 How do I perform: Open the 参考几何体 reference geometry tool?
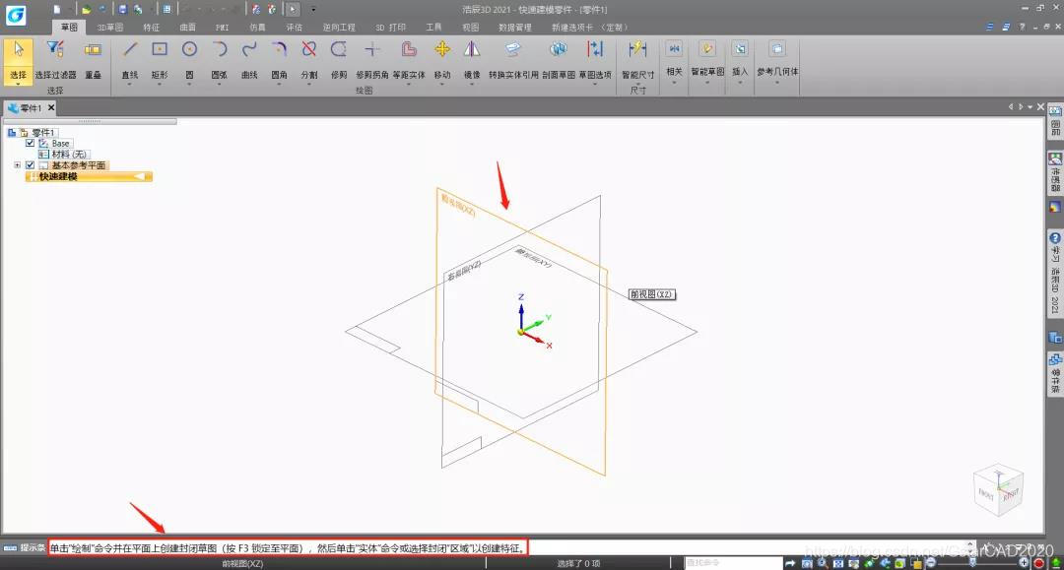click(777, 60)
